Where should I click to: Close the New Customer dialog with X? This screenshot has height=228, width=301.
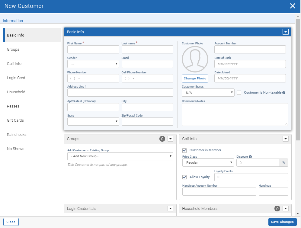pyautogui.click(x=292, y=6)
